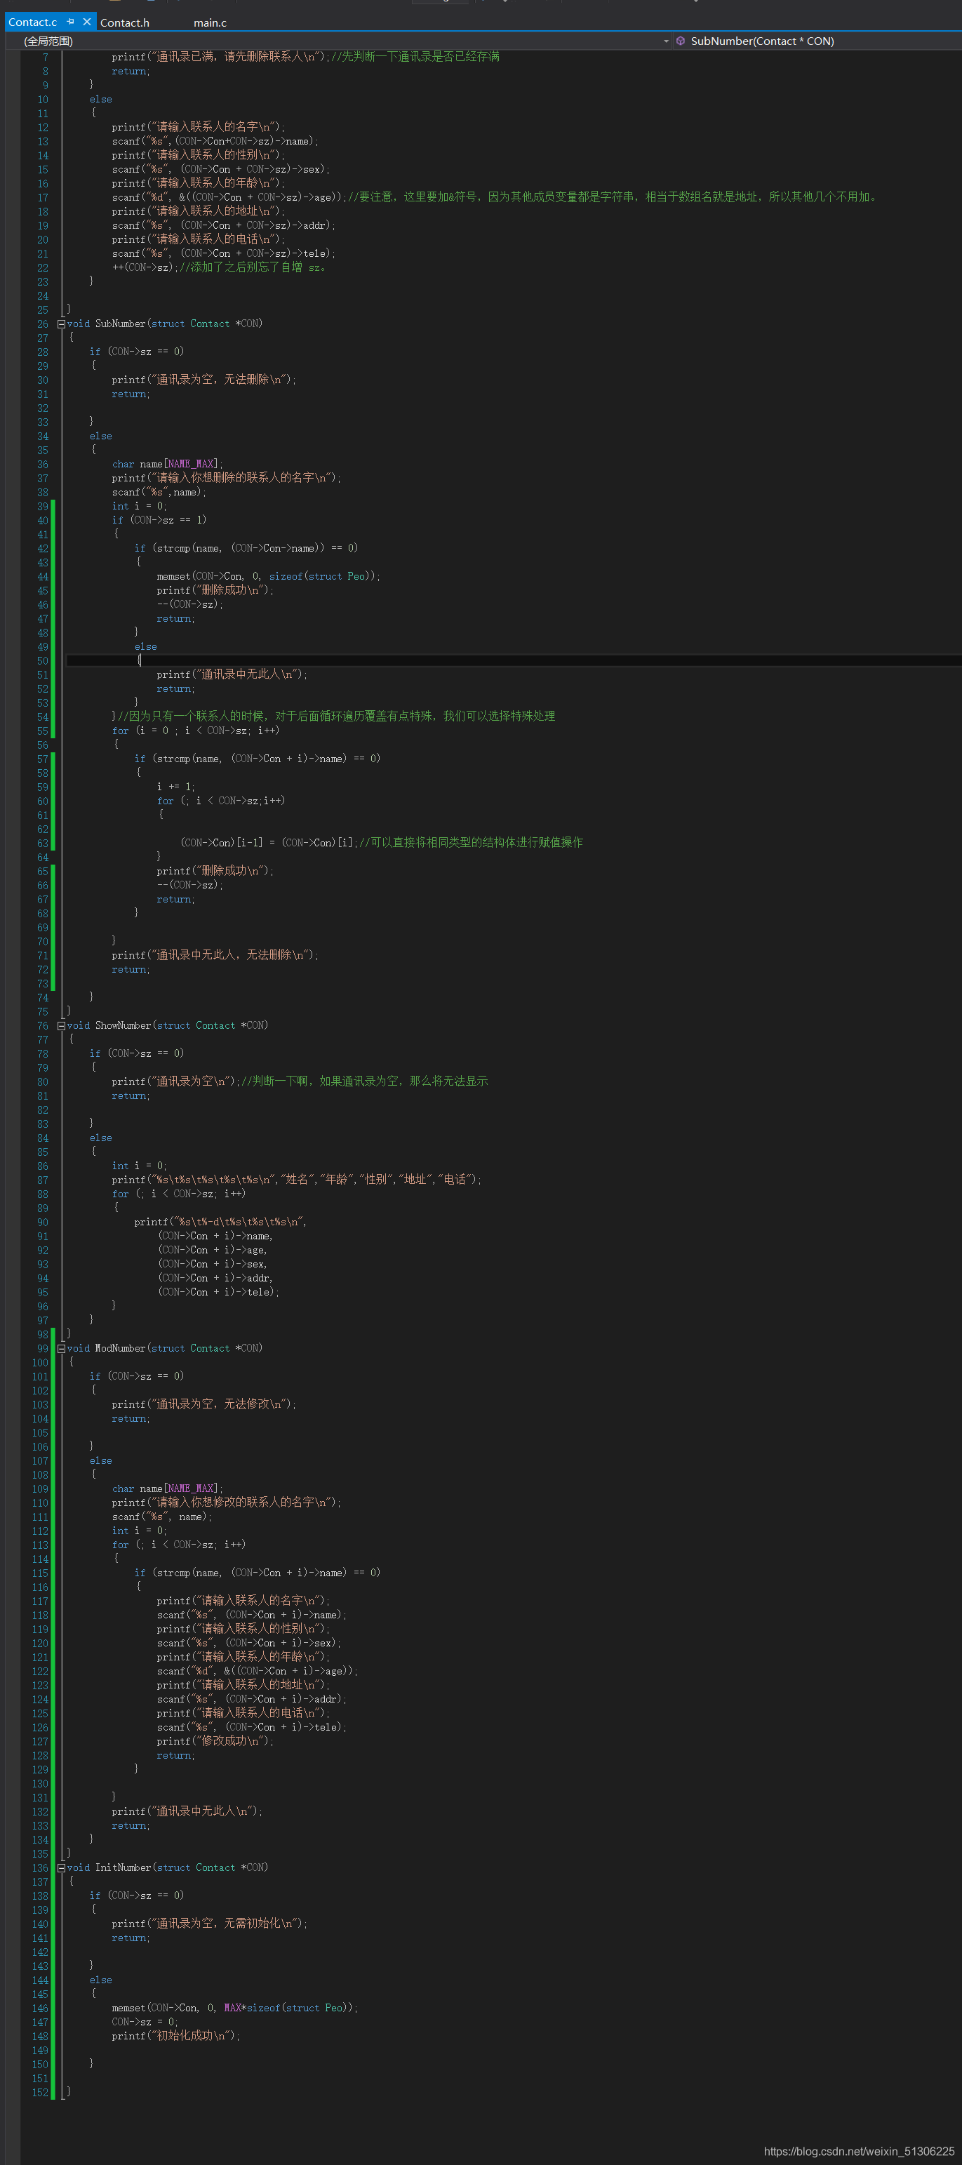Switch to the main.c tab
This screenshot has height=2165, width=962.
210,22
